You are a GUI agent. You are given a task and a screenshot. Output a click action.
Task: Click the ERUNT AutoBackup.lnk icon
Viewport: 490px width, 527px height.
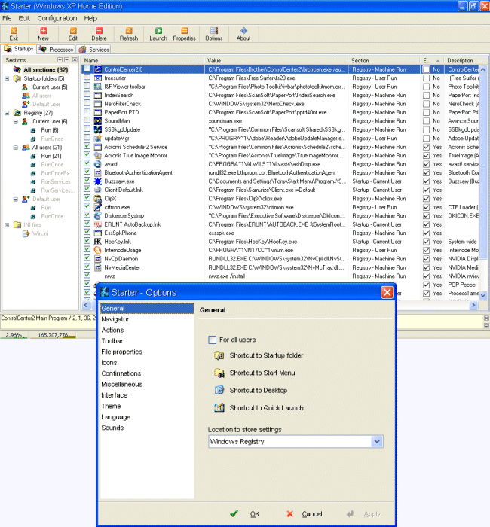[97, 224]
